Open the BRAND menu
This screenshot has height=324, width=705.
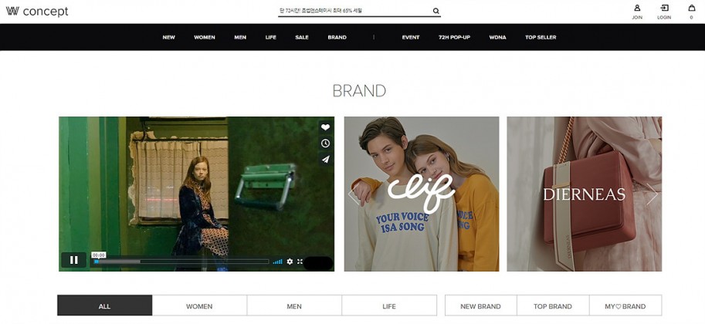click(337, 37)
